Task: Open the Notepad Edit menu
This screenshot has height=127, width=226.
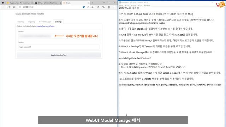Action: pos(127,5)
